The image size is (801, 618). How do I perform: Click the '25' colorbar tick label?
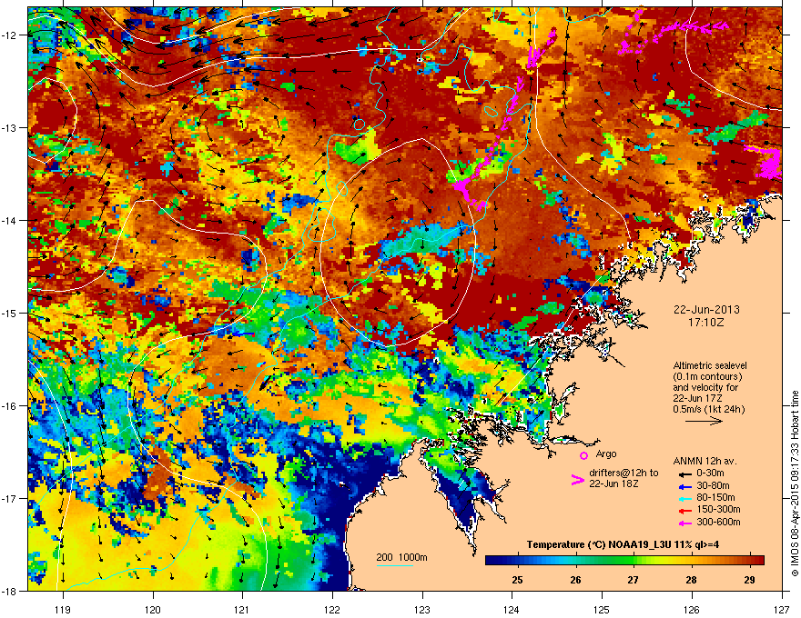point(517,580)
